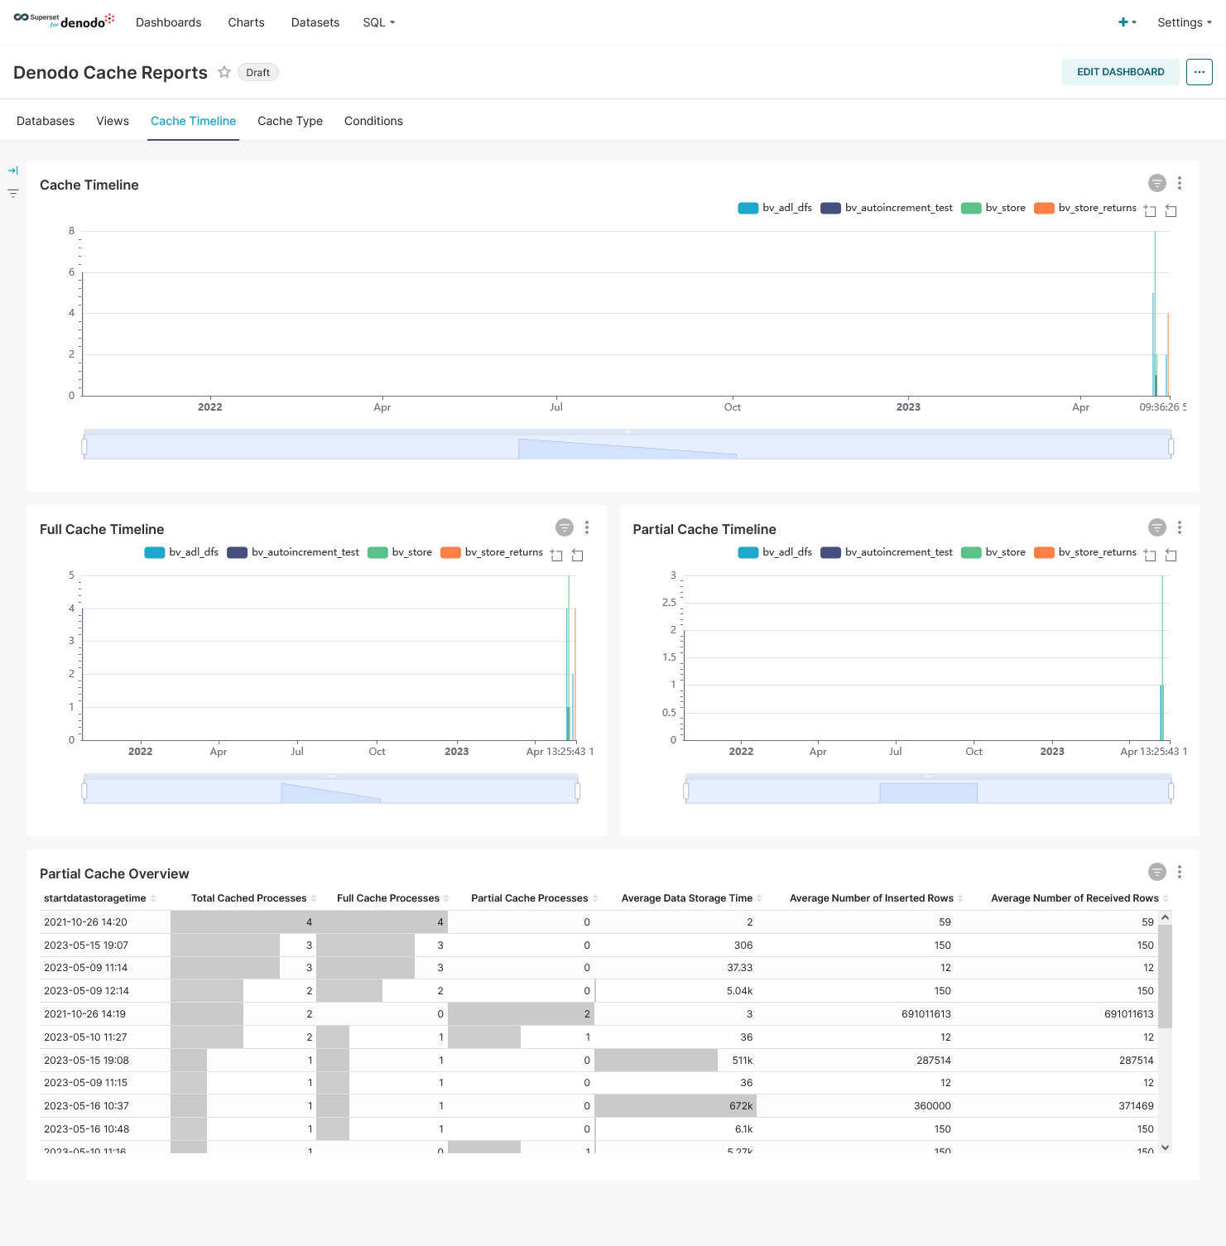Image resolution: width=1226 pixels, height=1246 pixels.
Task: Activate zoom-select tool on Full Cache Timeline
Action: click(556, 555)
